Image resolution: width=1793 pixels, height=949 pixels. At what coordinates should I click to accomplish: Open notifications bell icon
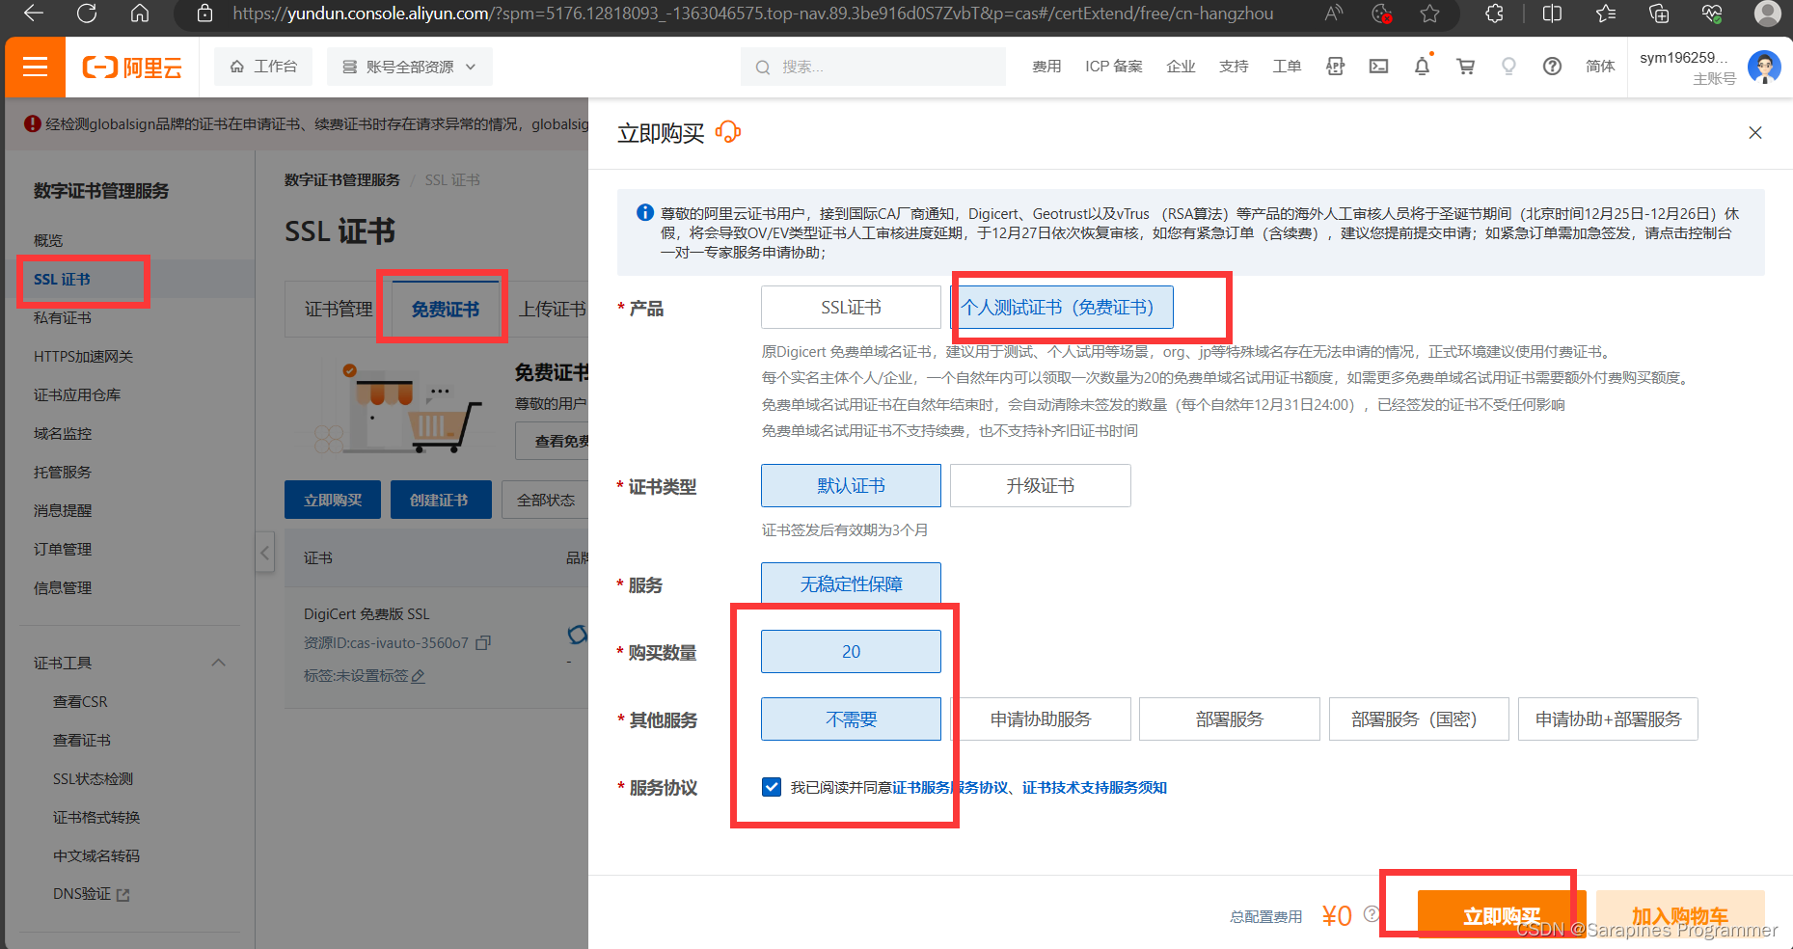[x=1422, y=67]
